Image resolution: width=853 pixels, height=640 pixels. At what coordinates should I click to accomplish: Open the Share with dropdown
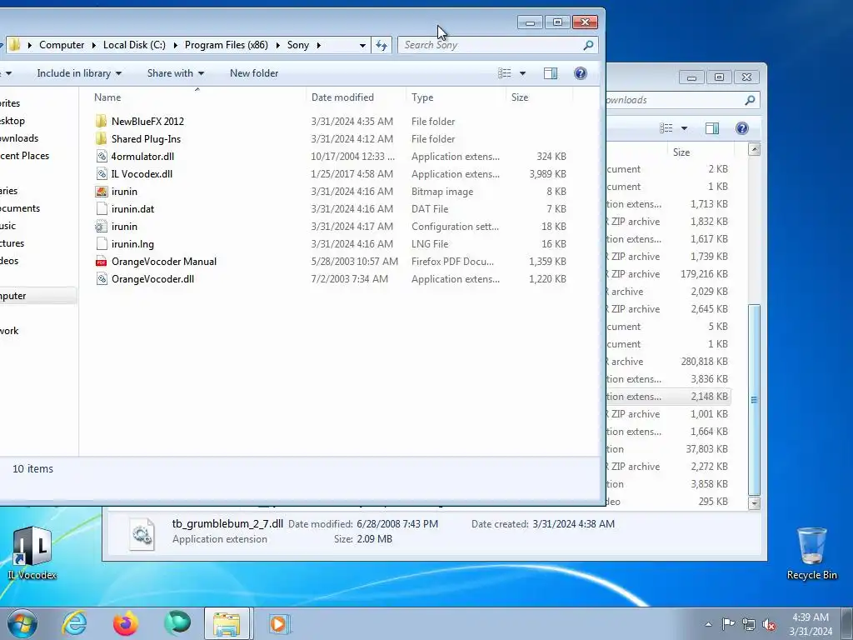coord(175,73)
